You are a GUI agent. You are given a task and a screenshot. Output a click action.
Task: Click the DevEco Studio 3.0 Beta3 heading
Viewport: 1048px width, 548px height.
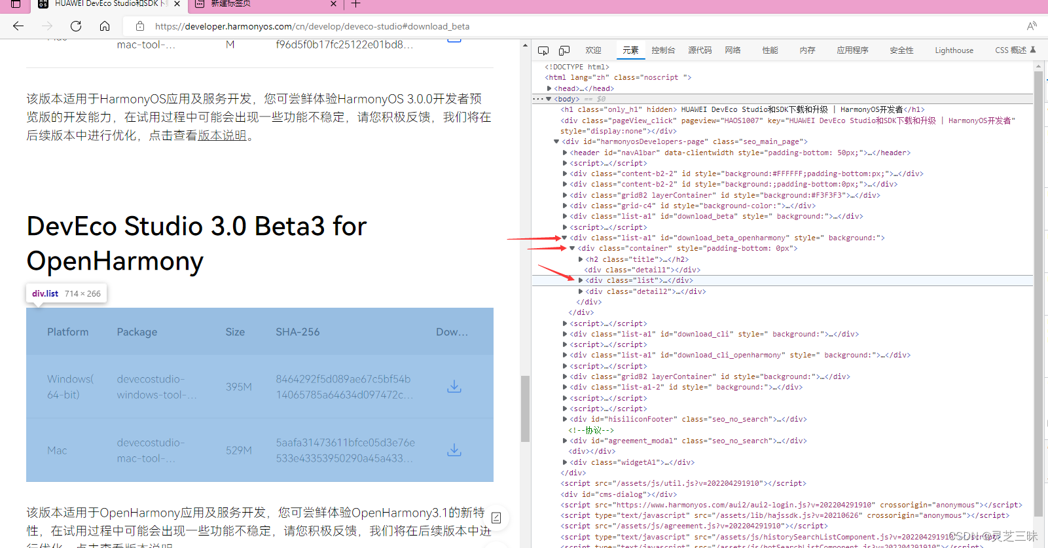coord(196,244)
